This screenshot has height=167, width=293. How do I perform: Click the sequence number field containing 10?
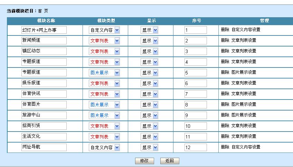pyautogui.click(x=196, y=126)
